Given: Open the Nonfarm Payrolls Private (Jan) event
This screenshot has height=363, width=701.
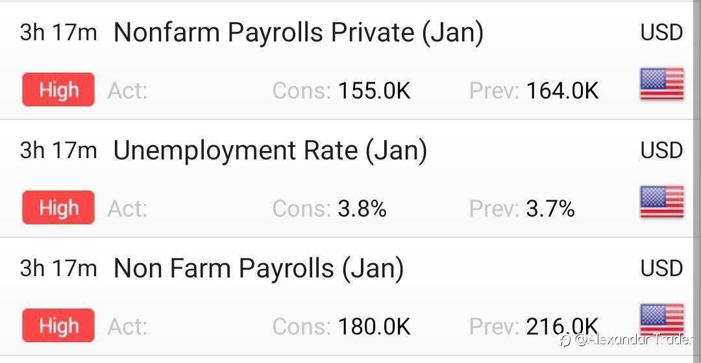Looking at the screenshot, I should point(298,33).
